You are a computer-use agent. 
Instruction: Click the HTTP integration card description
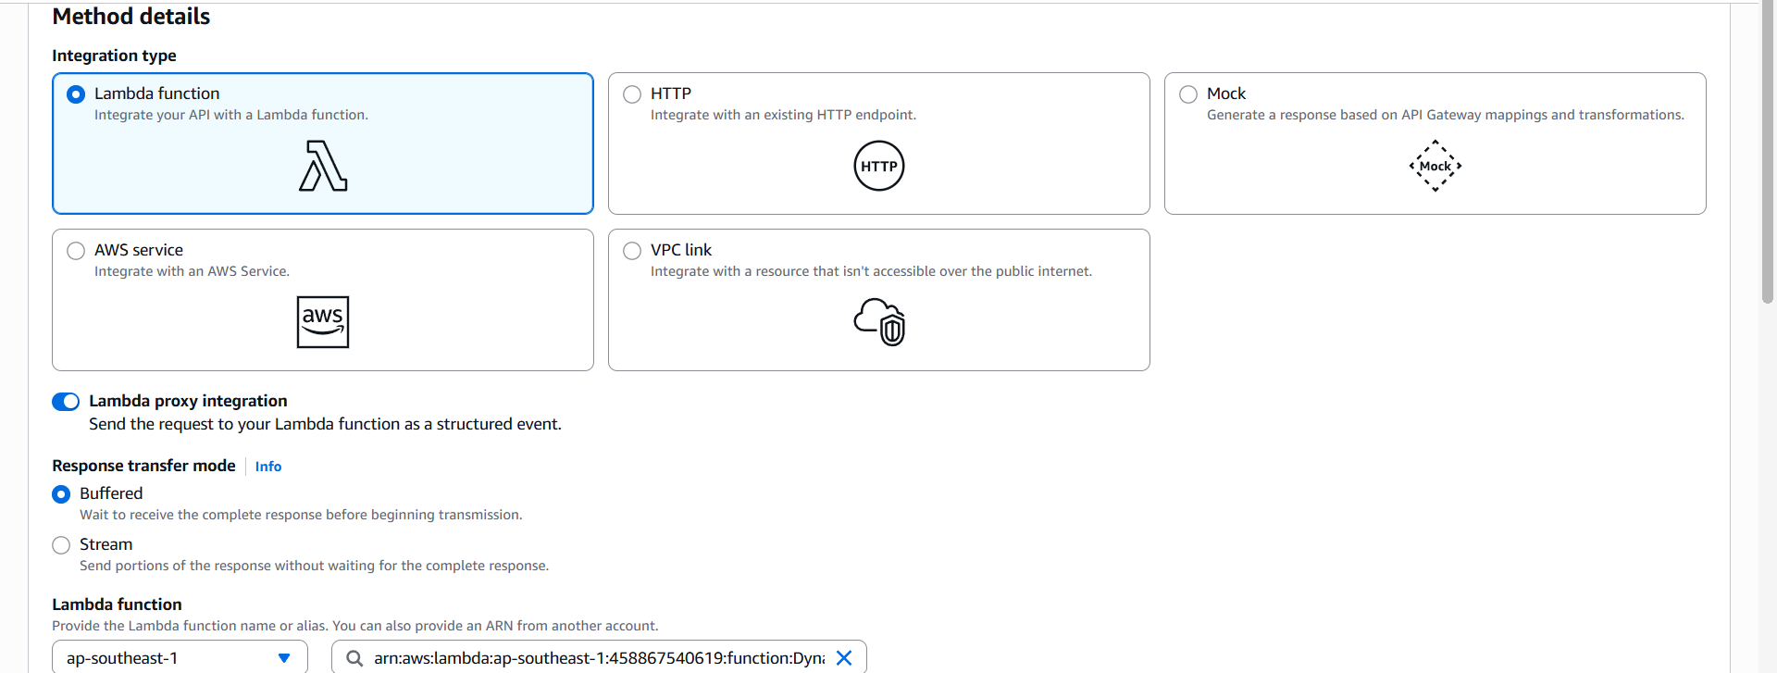783,115
